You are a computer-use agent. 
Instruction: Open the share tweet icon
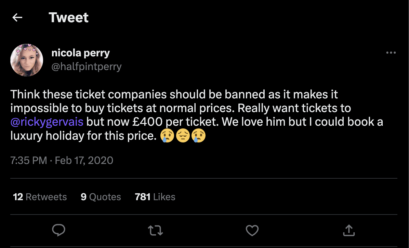(349, 231)
